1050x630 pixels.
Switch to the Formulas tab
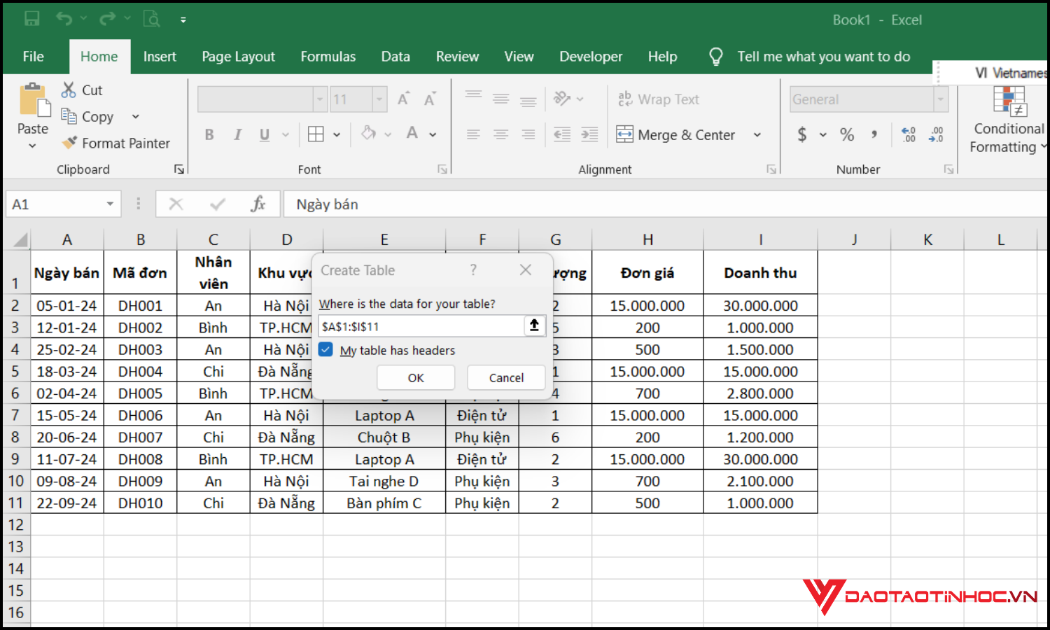point(328,56)
